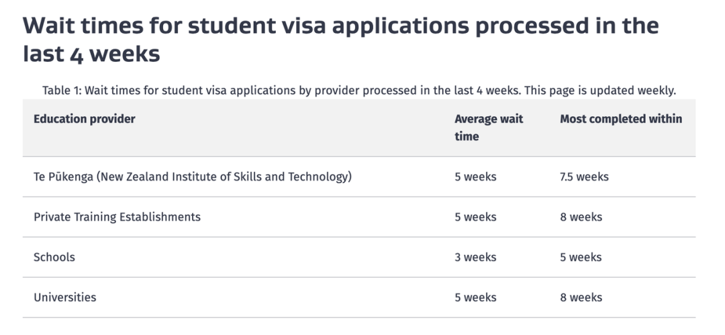Select the Te Pūkenga provider cell
Viewport: 725px width, 335px height.
coord(193,177)
